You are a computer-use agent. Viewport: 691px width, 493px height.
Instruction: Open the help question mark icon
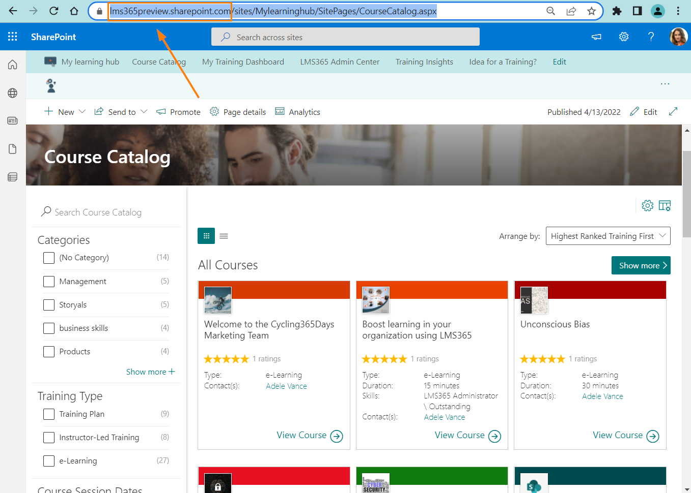coord(651,37)
